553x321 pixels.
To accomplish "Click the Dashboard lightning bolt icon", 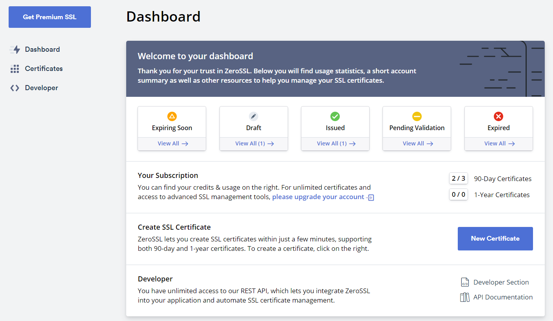I will (15, 49).
